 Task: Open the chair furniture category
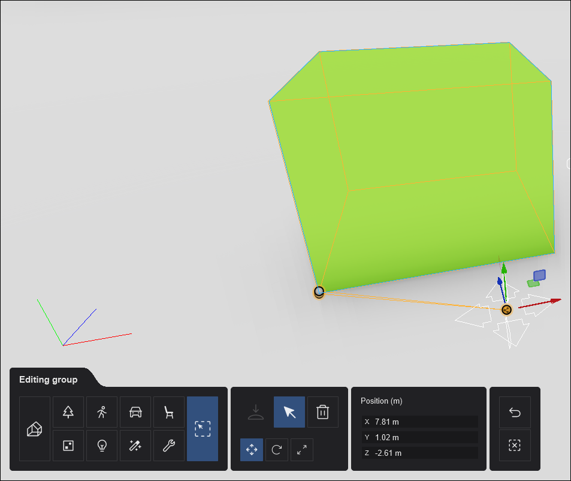(x=169, y=412)
